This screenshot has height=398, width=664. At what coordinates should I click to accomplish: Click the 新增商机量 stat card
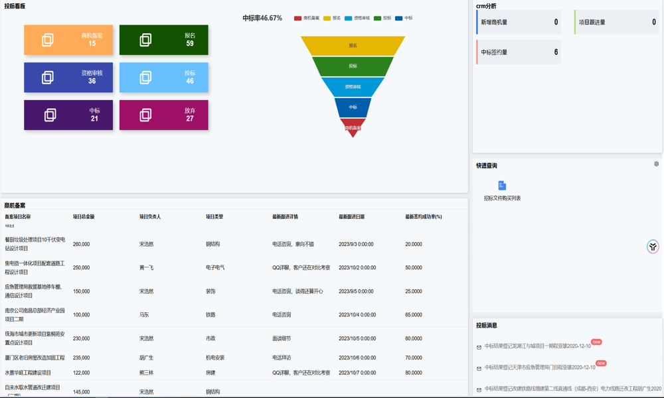coord(519,23)
